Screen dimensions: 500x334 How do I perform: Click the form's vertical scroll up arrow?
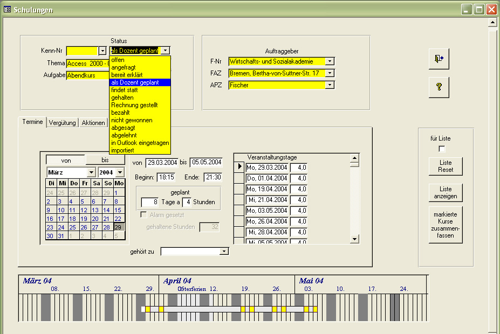492,23
